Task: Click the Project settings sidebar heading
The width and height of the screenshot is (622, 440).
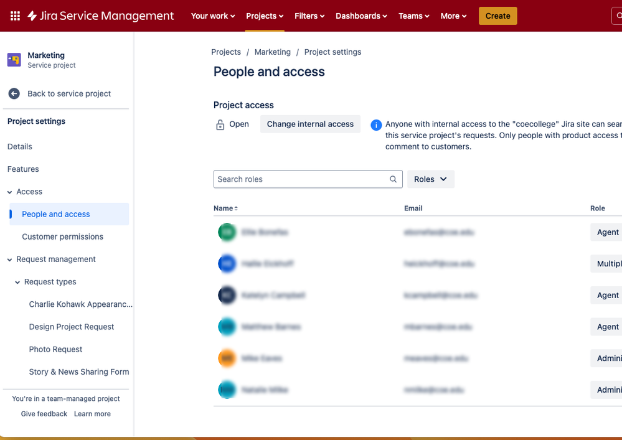Action: click(37, 121)
